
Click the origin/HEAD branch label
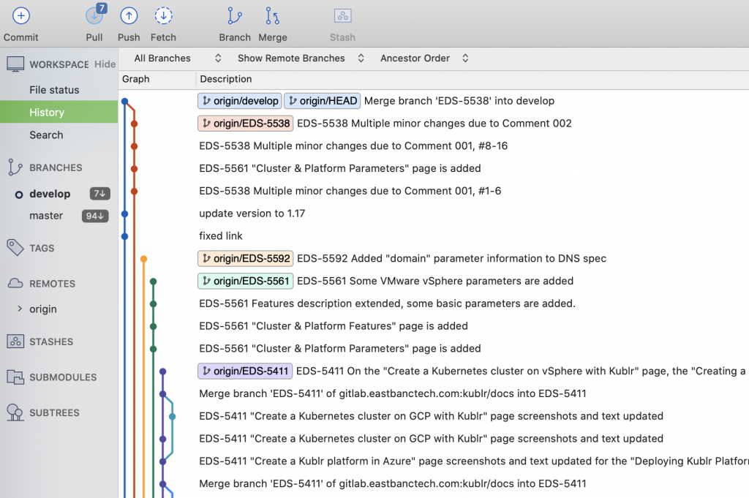coord(323,101)
